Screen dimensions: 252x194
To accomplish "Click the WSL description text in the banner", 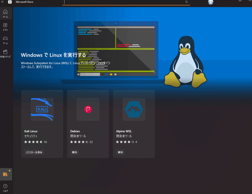I will tap(66, 65).
